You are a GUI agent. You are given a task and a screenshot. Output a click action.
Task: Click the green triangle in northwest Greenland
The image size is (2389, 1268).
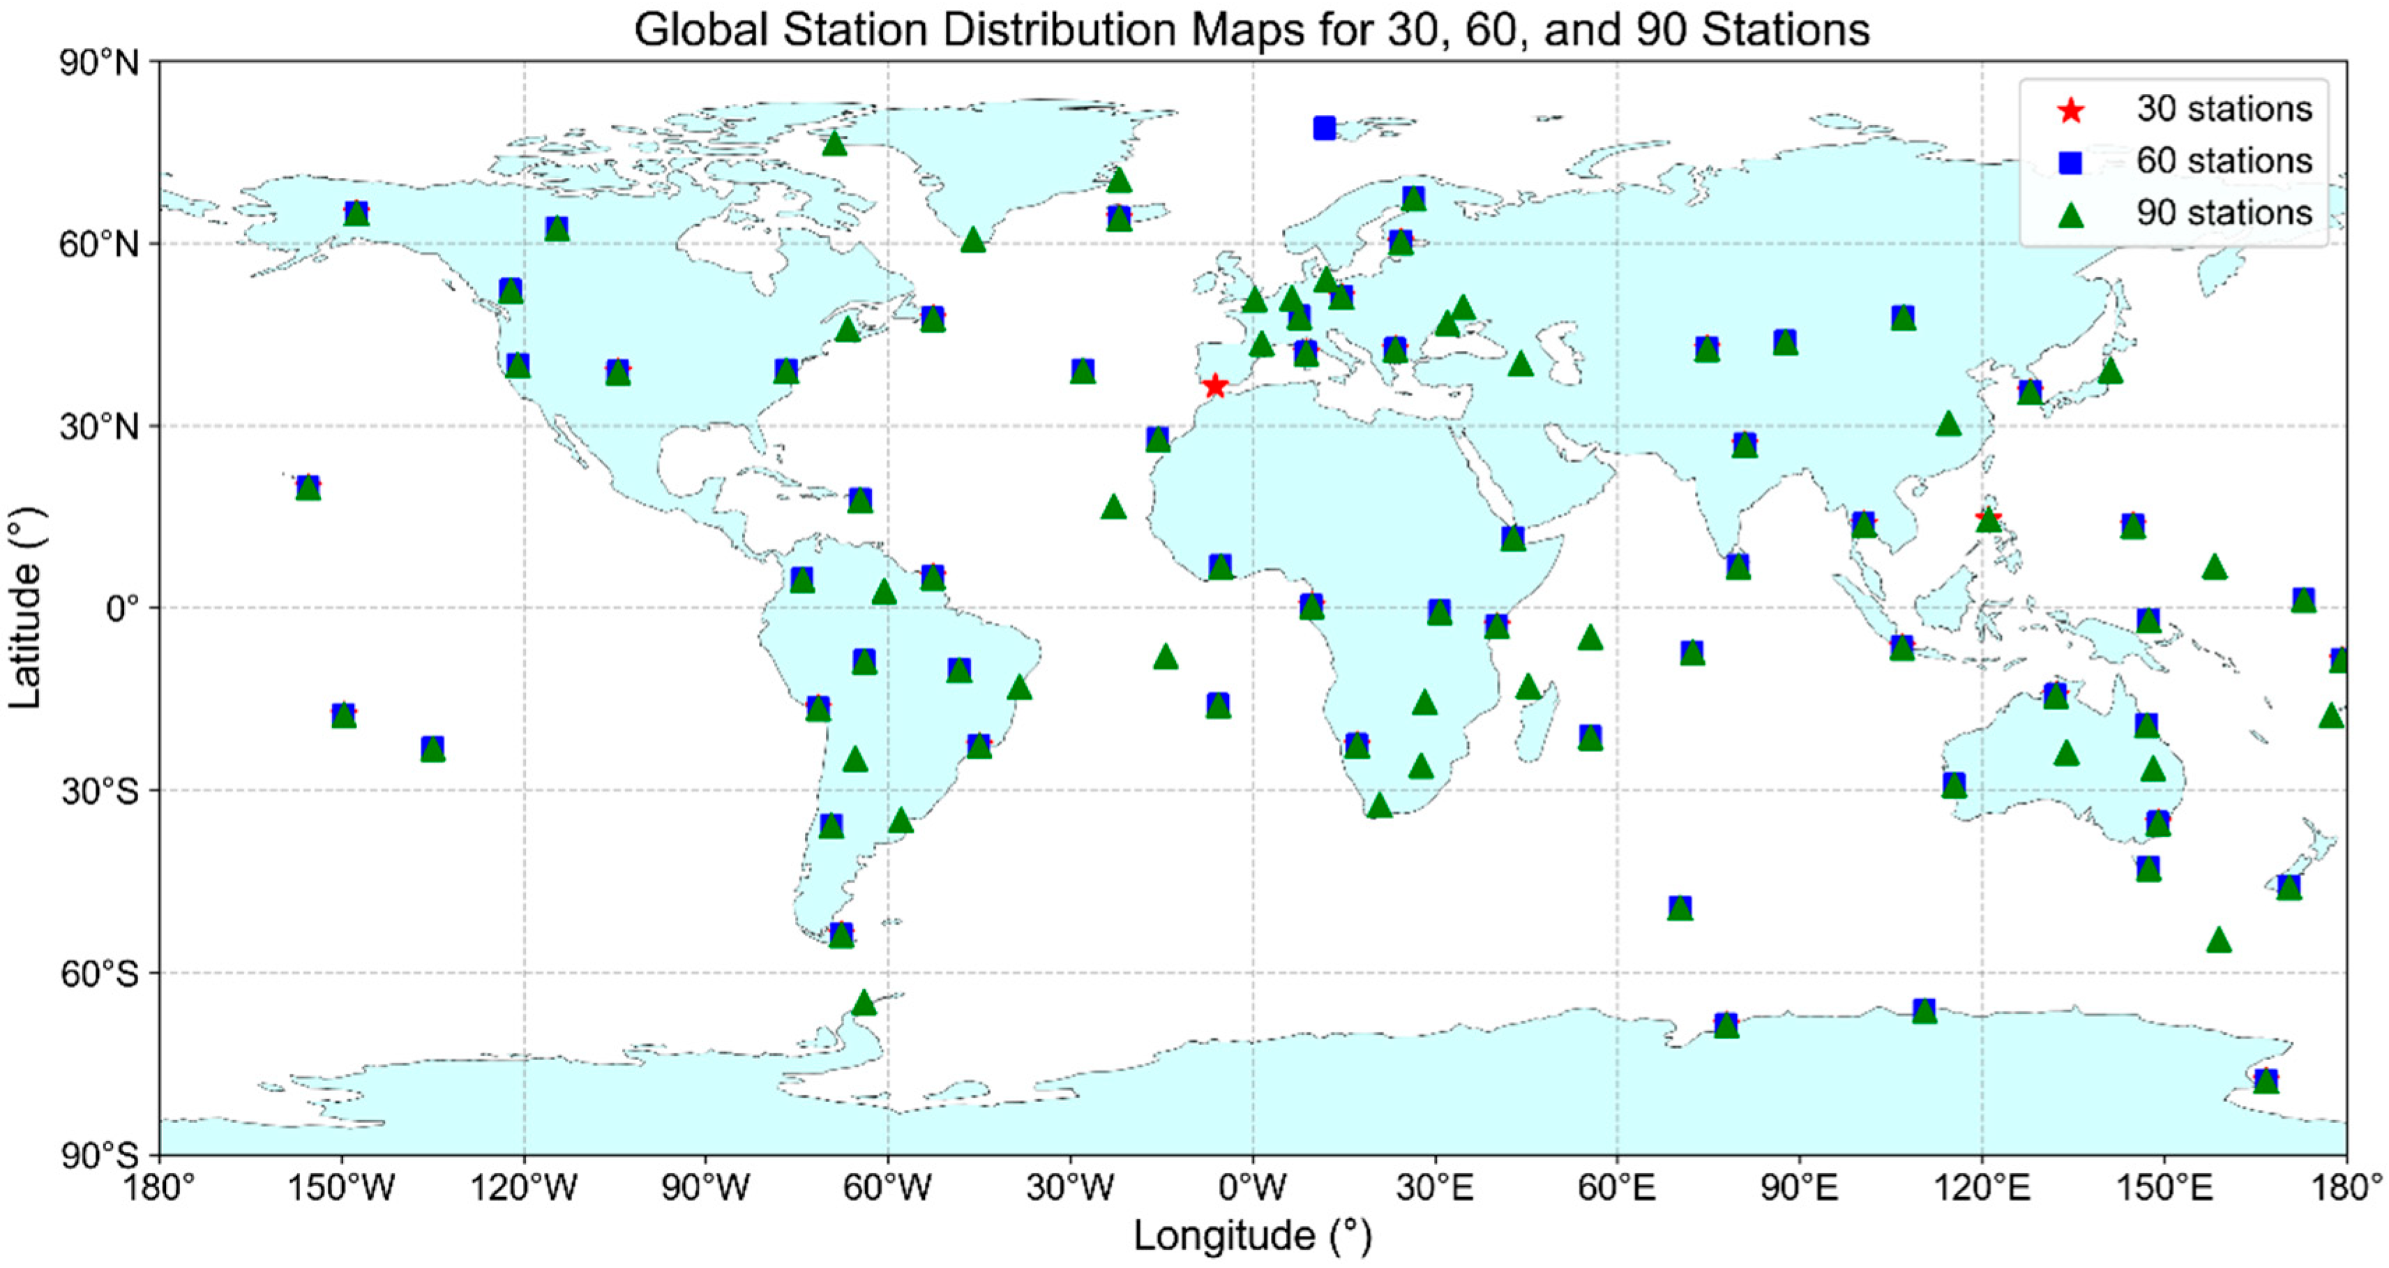[x=834, y=144]
